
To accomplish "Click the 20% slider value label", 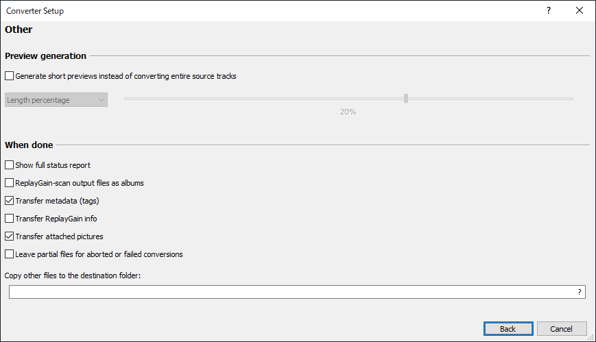I will (x=348, y=112).
